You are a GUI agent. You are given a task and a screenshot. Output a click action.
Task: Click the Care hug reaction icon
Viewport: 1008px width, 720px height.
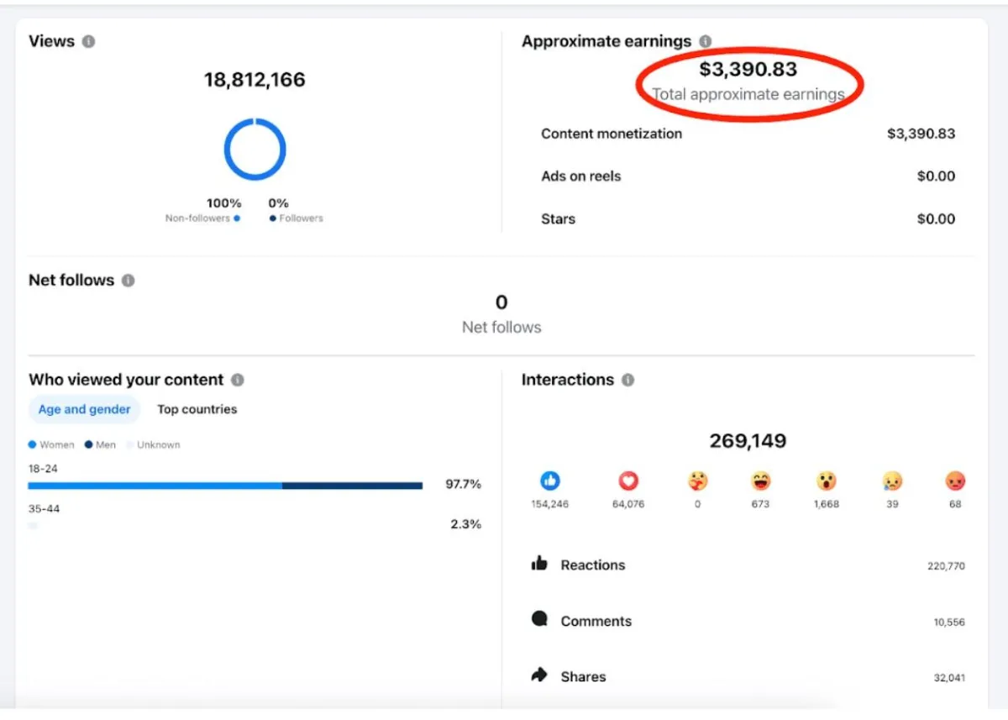pos(697,481)
